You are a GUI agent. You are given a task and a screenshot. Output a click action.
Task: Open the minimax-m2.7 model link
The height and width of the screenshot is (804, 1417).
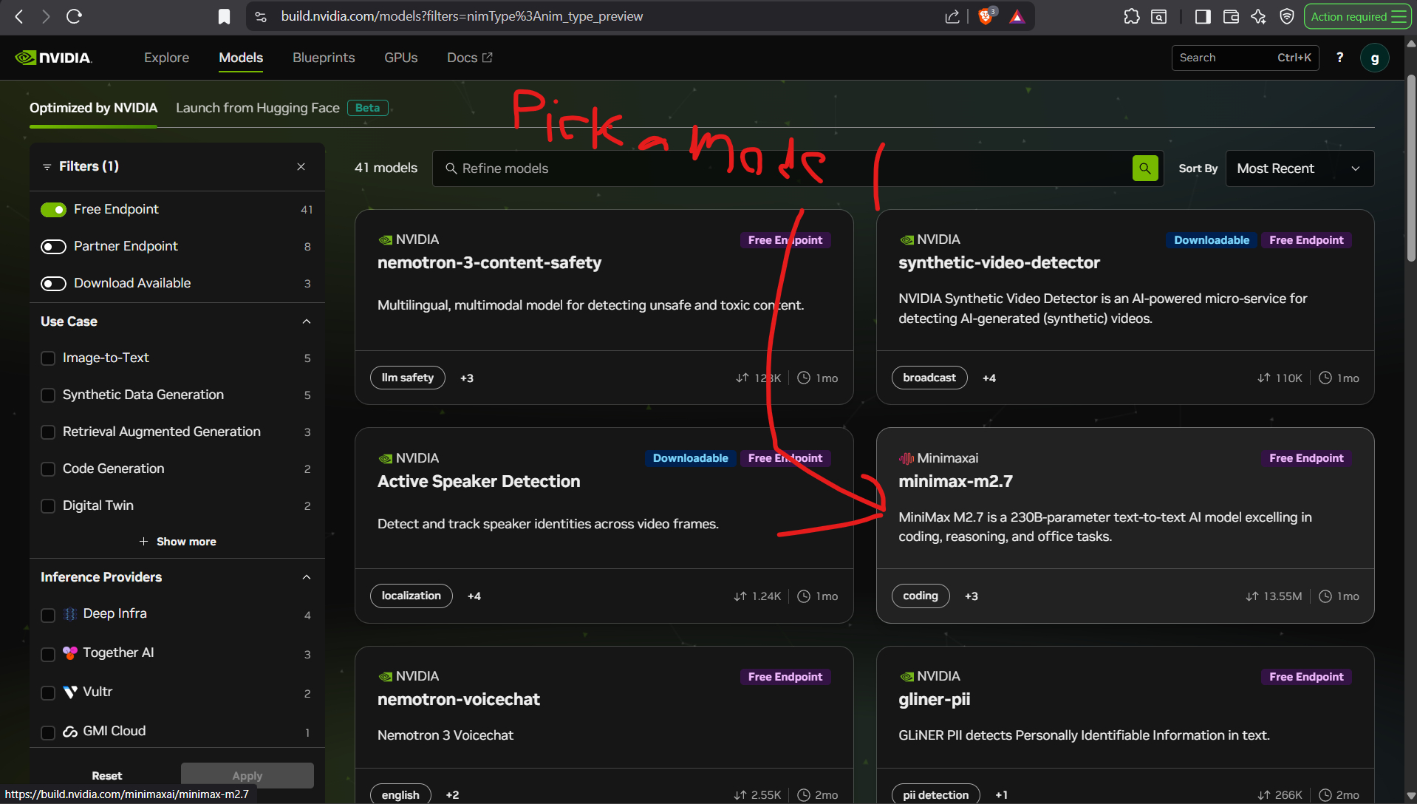pyautogui.click(x=955, y=481)
